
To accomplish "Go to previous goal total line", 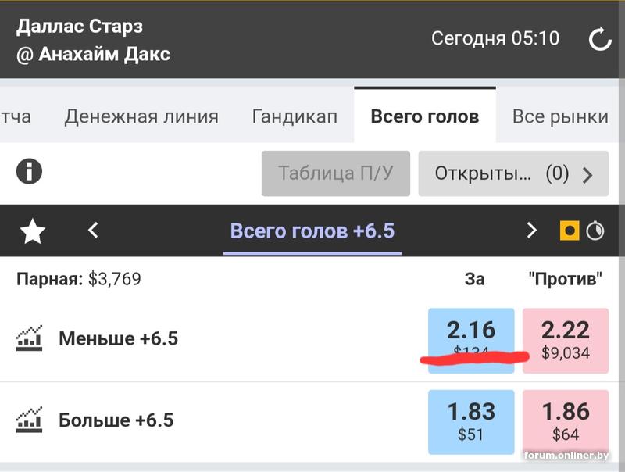I will point(93,231).
